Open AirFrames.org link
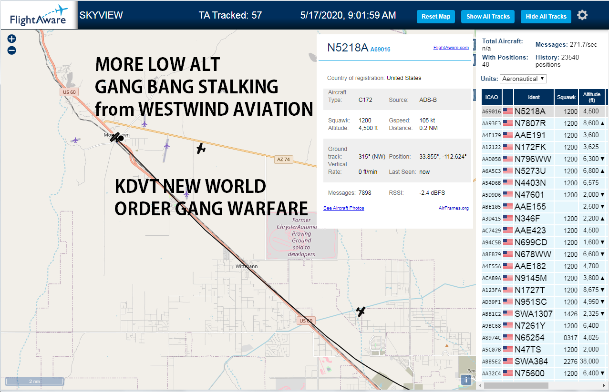The width and height of the screenshot is (609, 392). click(454, 208)
